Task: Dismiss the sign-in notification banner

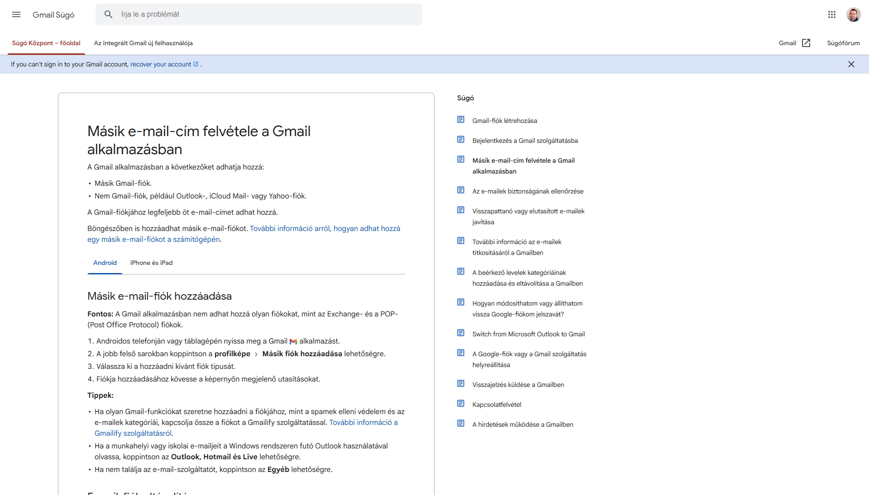Action: [851, 64]
